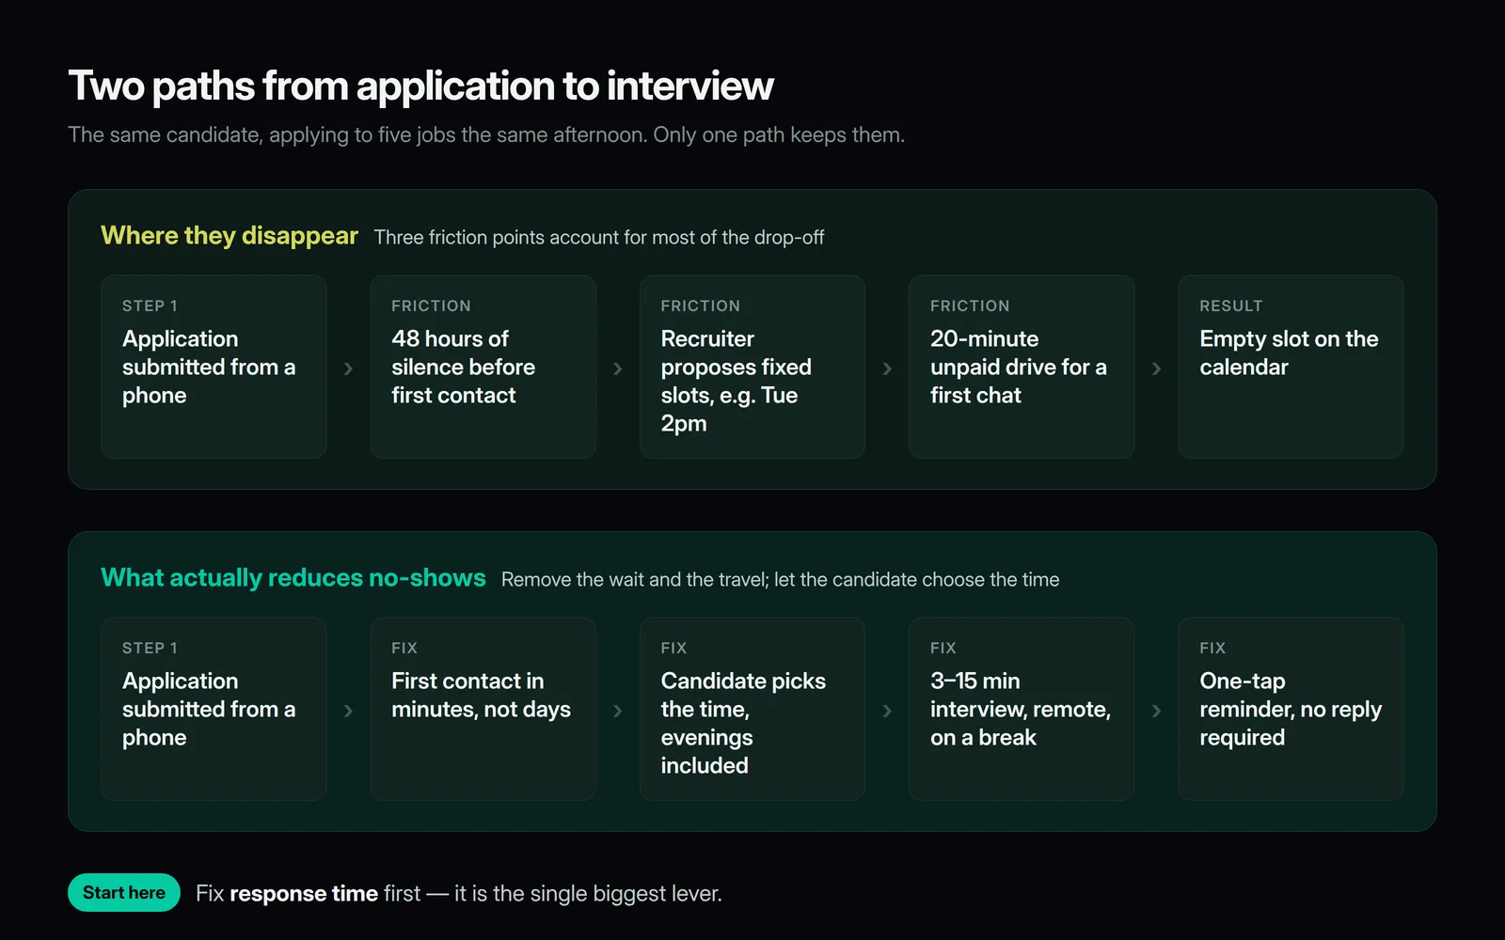Click 'Remove the wait and the travel' text

[x=781, y=580]
